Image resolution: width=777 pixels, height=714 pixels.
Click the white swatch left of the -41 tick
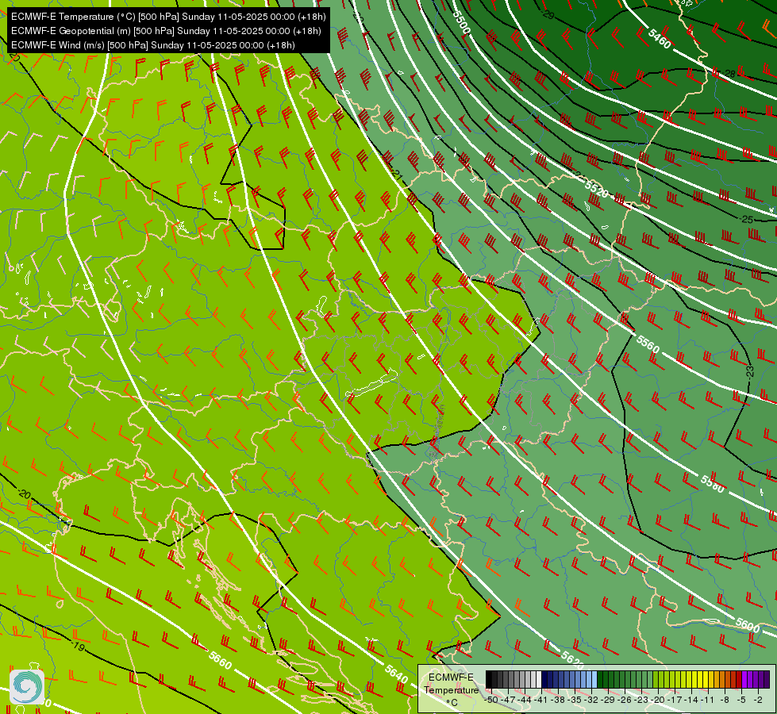click(539, 680)
